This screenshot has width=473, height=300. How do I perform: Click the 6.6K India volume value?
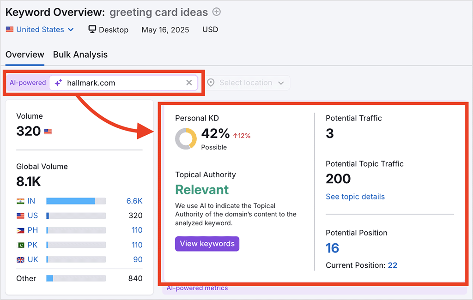[134, 201]
